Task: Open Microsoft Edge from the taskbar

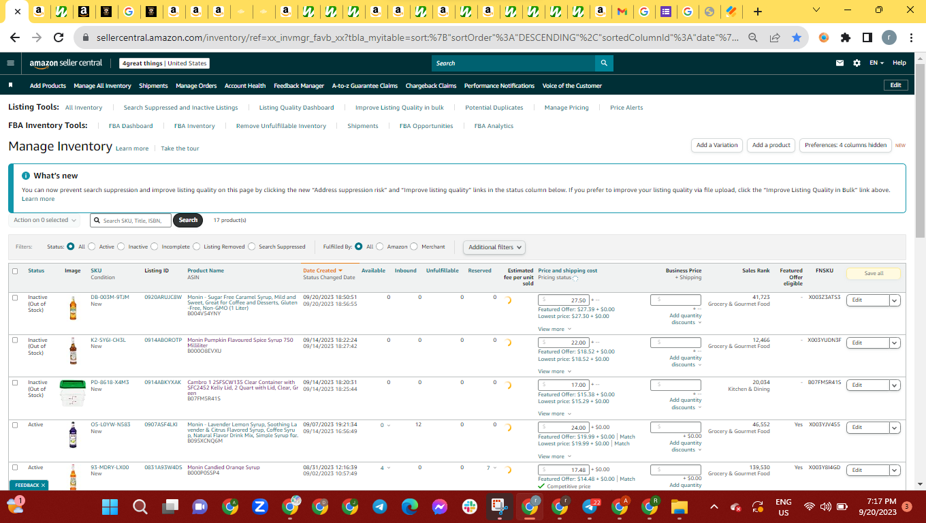Action: pyautogui.click(x=410, y=507)
